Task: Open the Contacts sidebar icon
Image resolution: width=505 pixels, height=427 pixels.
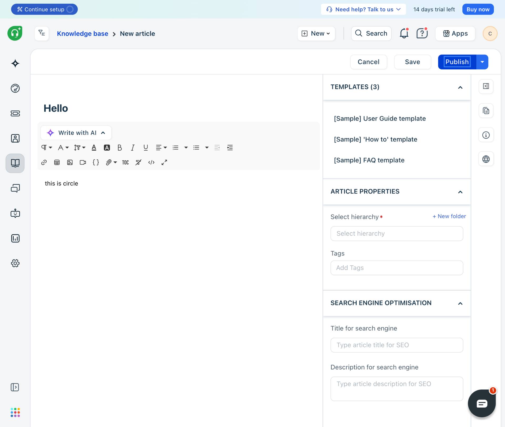Action: 15,138
